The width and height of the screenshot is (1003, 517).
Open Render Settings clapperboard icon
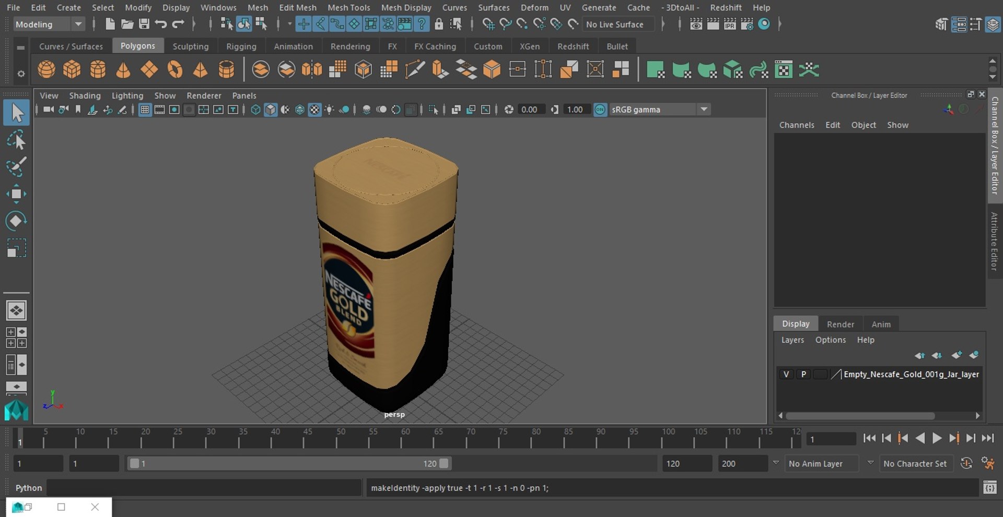coord(747,24)
